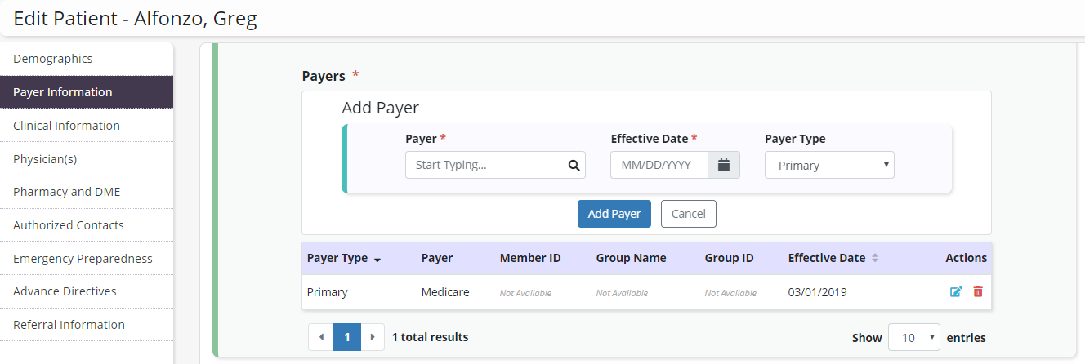Image resolution: width=1085 pixels, height=364 pixels.
Task: Open Advance Directives section
Action: pos(65,291)
